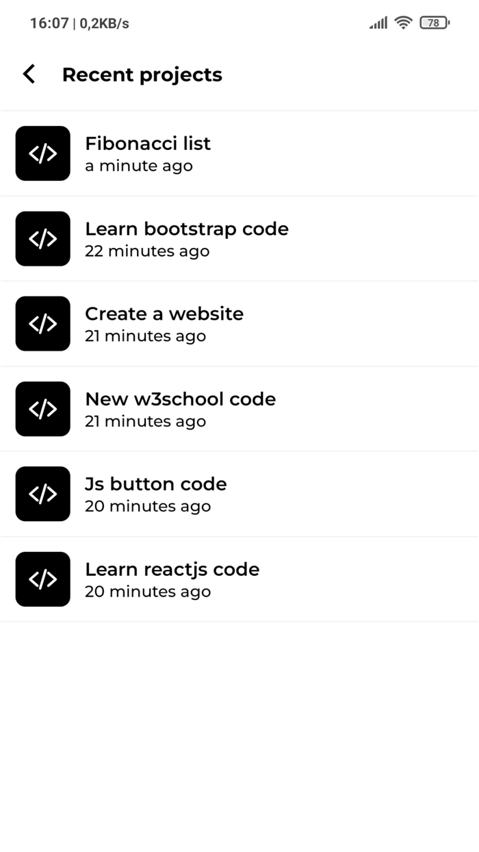Tap the code icon beside Fibonacci list

click(x=42, y=153)
